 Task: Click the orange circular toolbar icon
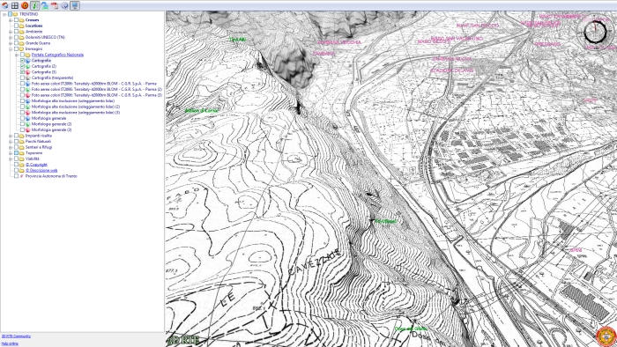(x=25, y=5)
